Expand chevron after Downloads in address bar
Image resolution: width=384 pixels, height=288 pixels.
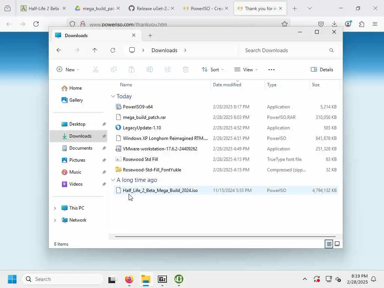(x=185, y=50)
